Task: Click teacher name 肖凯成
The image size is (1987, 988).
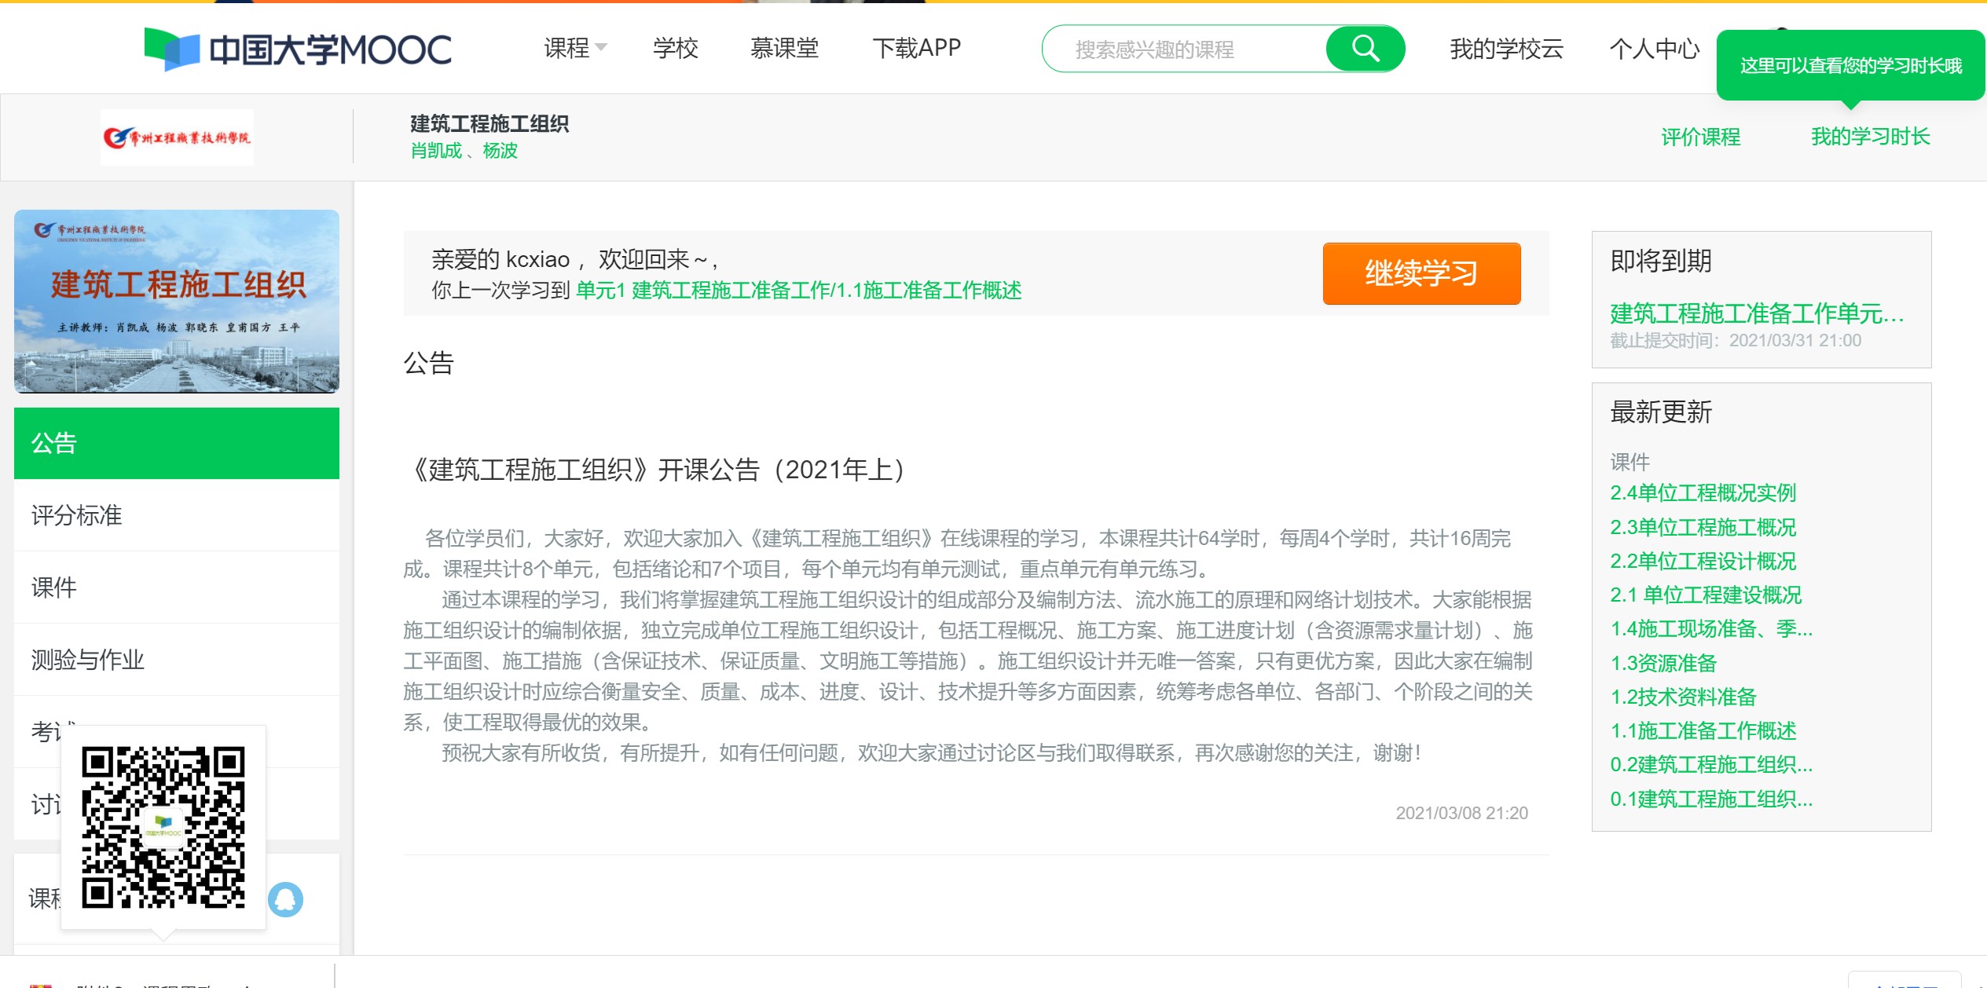Action: (x=436, y=151)
